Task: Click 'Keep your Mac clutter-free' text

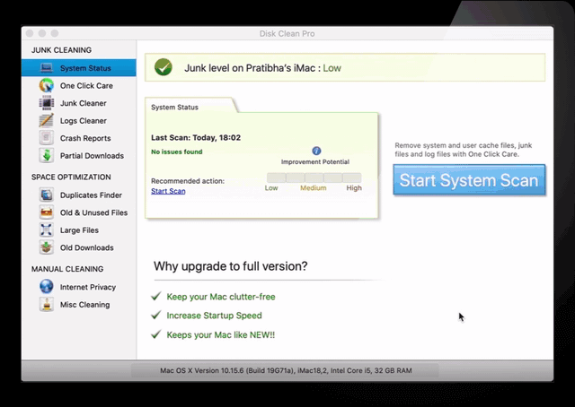Action: pyautogui.click(x=221, y=297)
